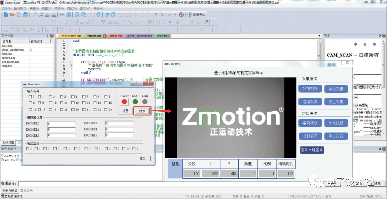Click the 使用本地图片 button
The image size is (387, 199).
(312, 150)
